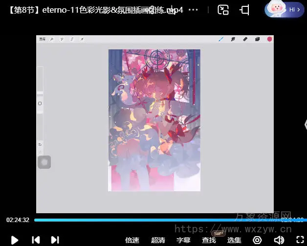Screen dimensions: 307x246
Task: Open the 选集 episode list
Action: click(x=234, y=240)
